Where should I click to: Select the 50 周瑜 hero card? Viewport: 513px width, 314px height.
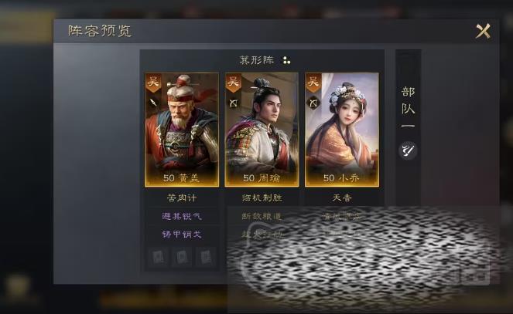(262, 130)
